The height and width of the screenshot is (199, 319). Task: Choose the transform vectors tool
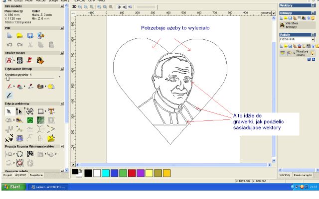click(x=30, y=111)
